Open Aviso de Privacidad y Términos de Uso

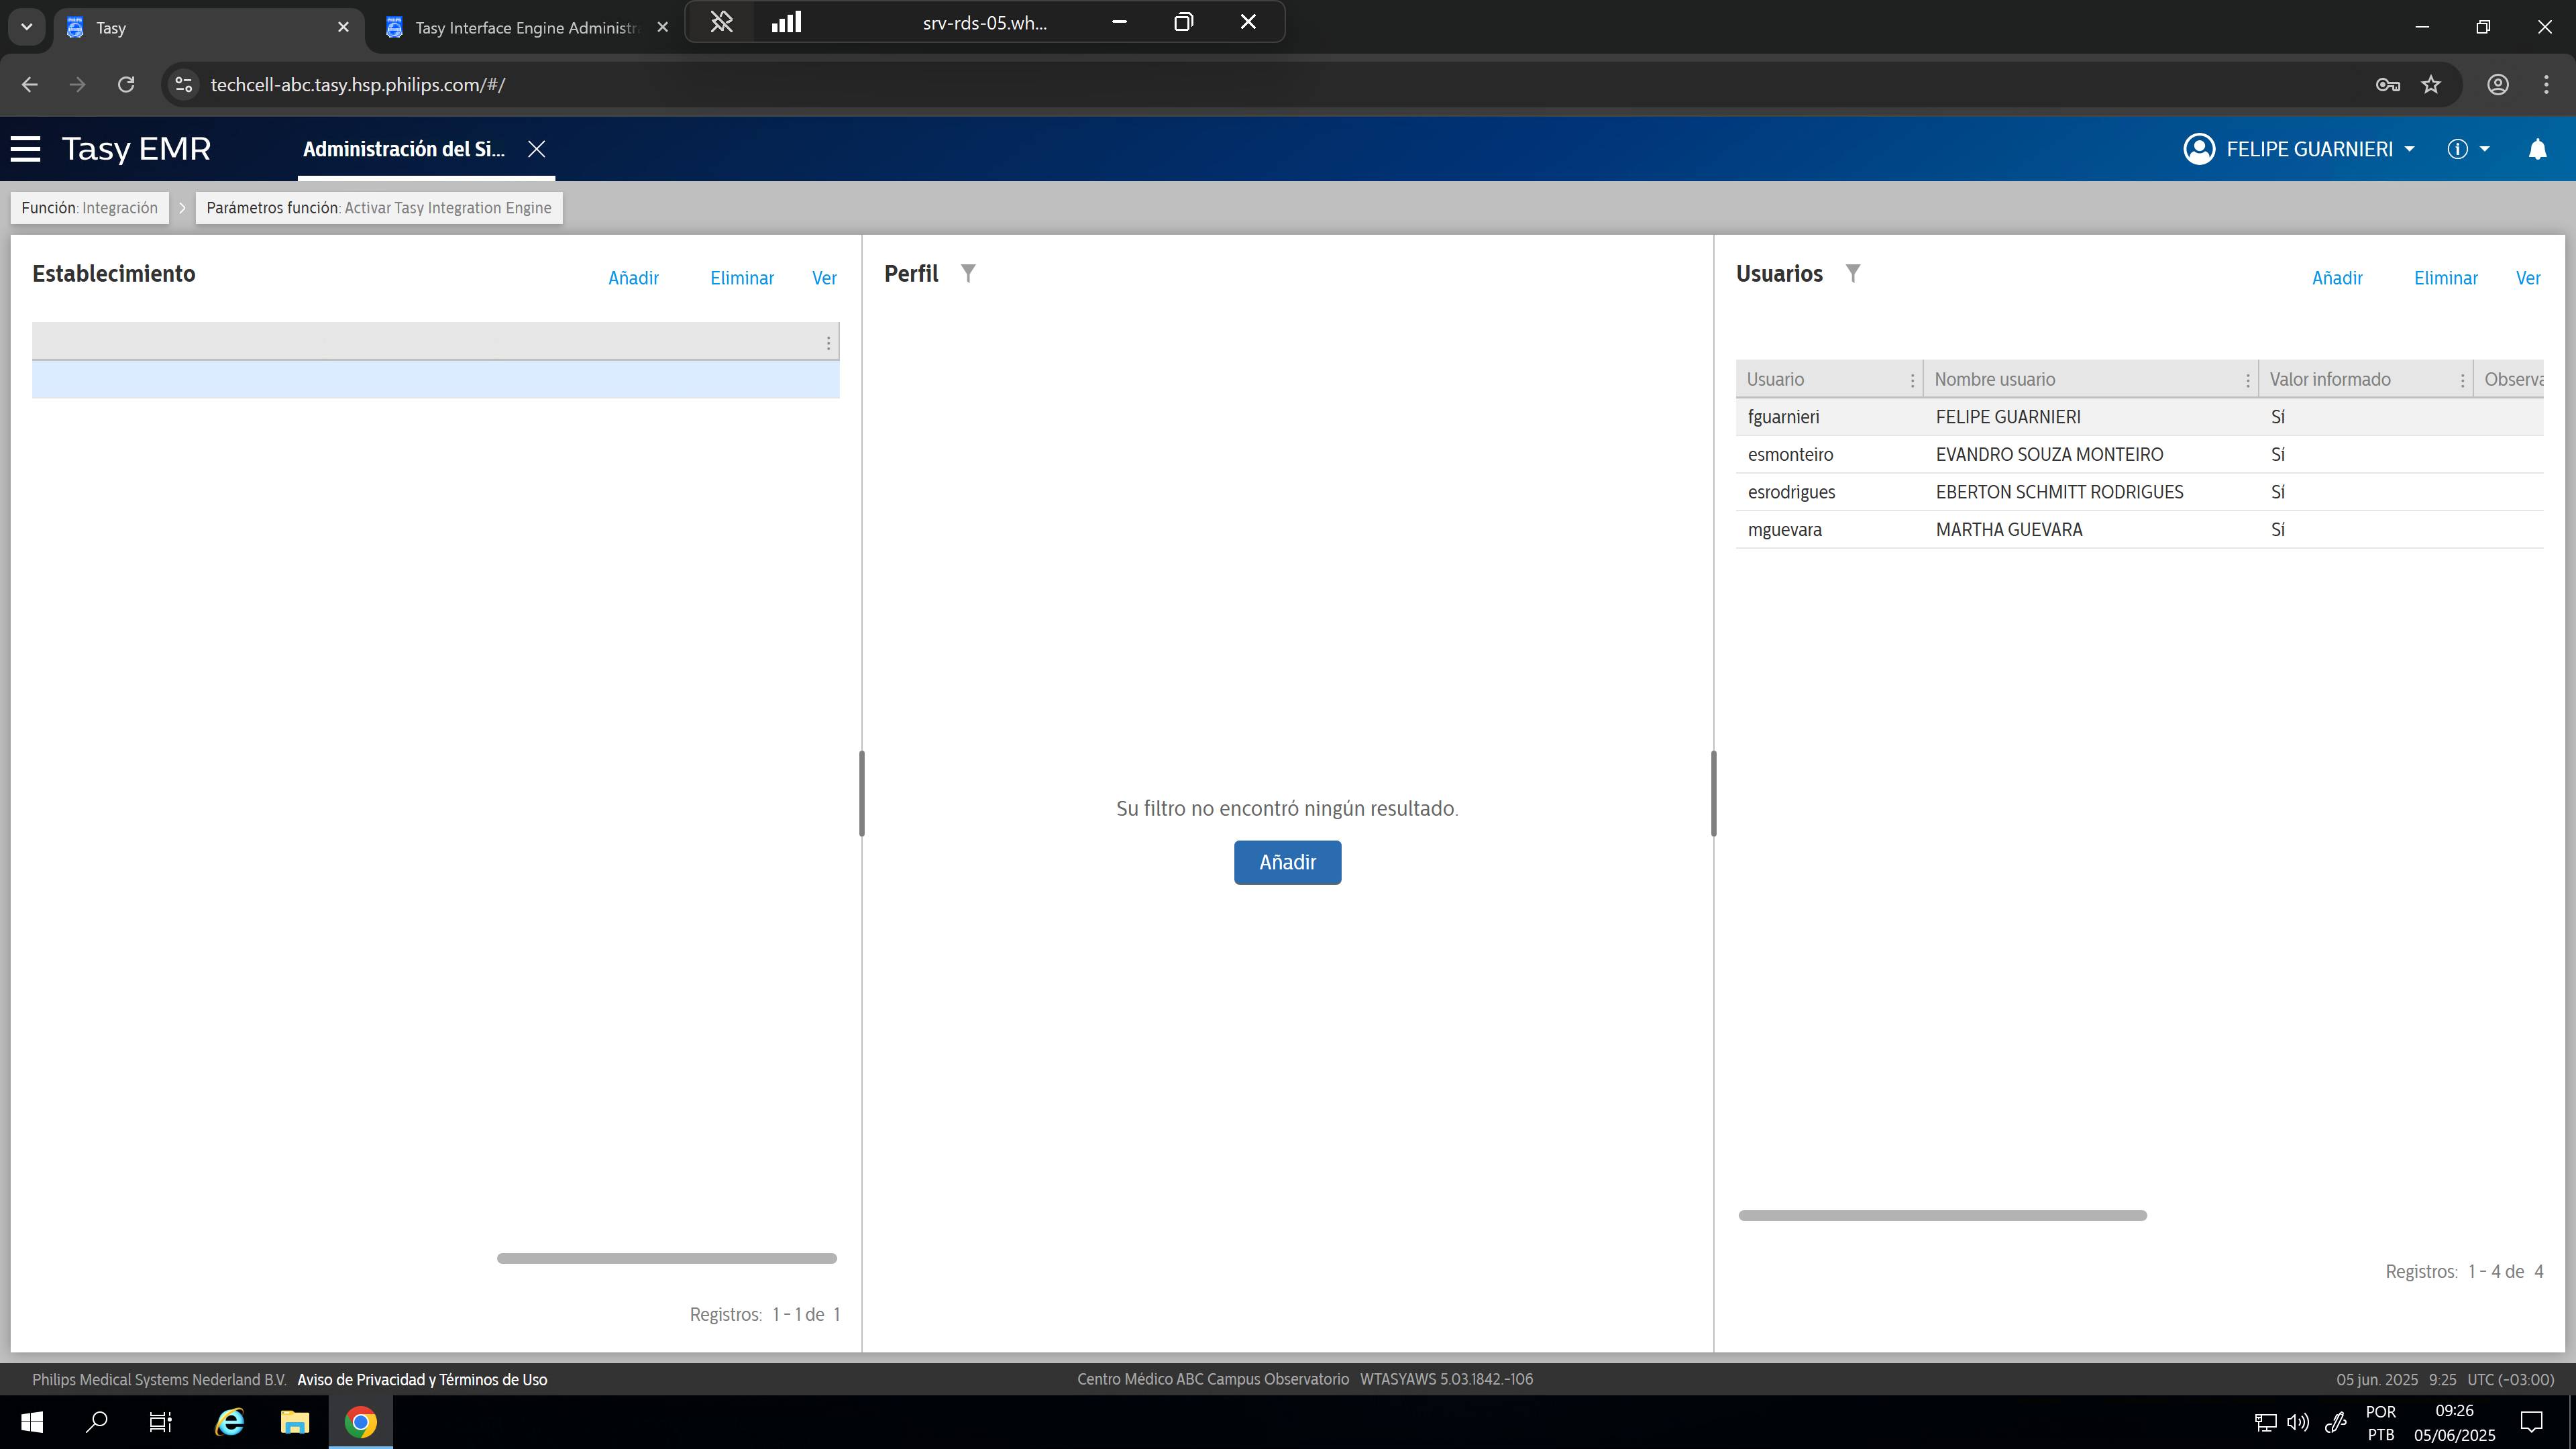422,1380
